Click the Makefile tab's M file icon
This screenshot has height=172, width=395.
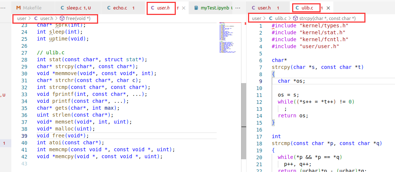pyautogui.click(x=18, y=8)
